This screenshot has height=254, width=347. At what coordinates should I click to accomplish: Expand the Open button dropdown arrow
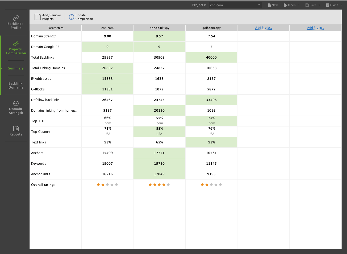(299, 5)
